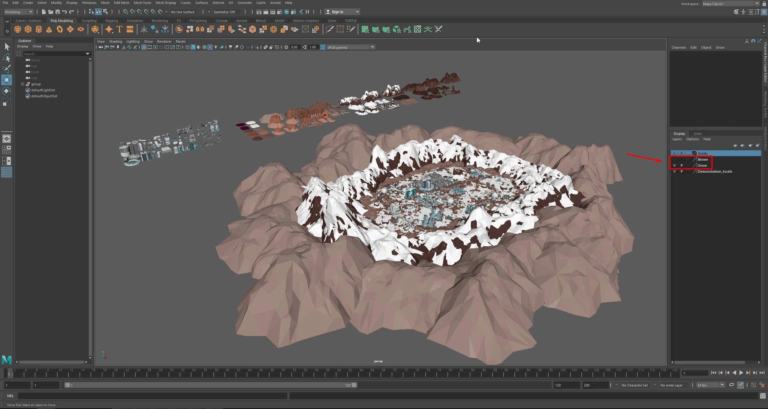768x409 pixels.
Task: Hide the Snow layer using V
Action: [674, 165]
